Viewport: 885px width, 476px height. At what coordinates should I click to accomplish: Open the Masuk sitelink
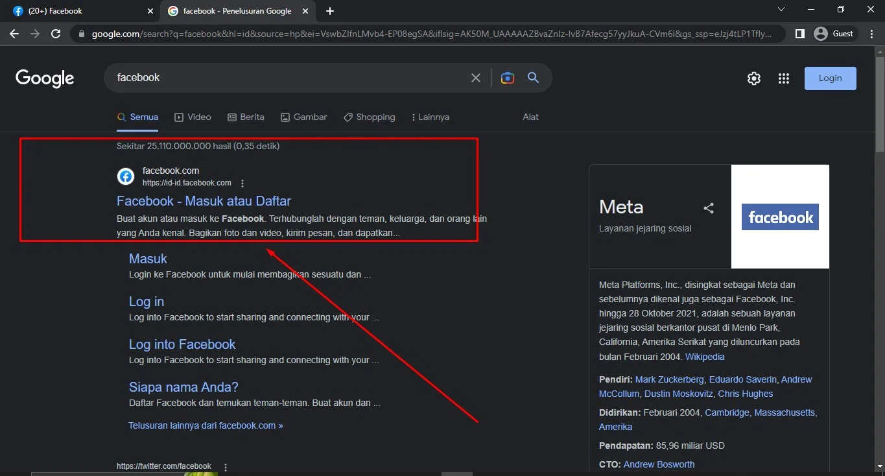tap(148, 259)
